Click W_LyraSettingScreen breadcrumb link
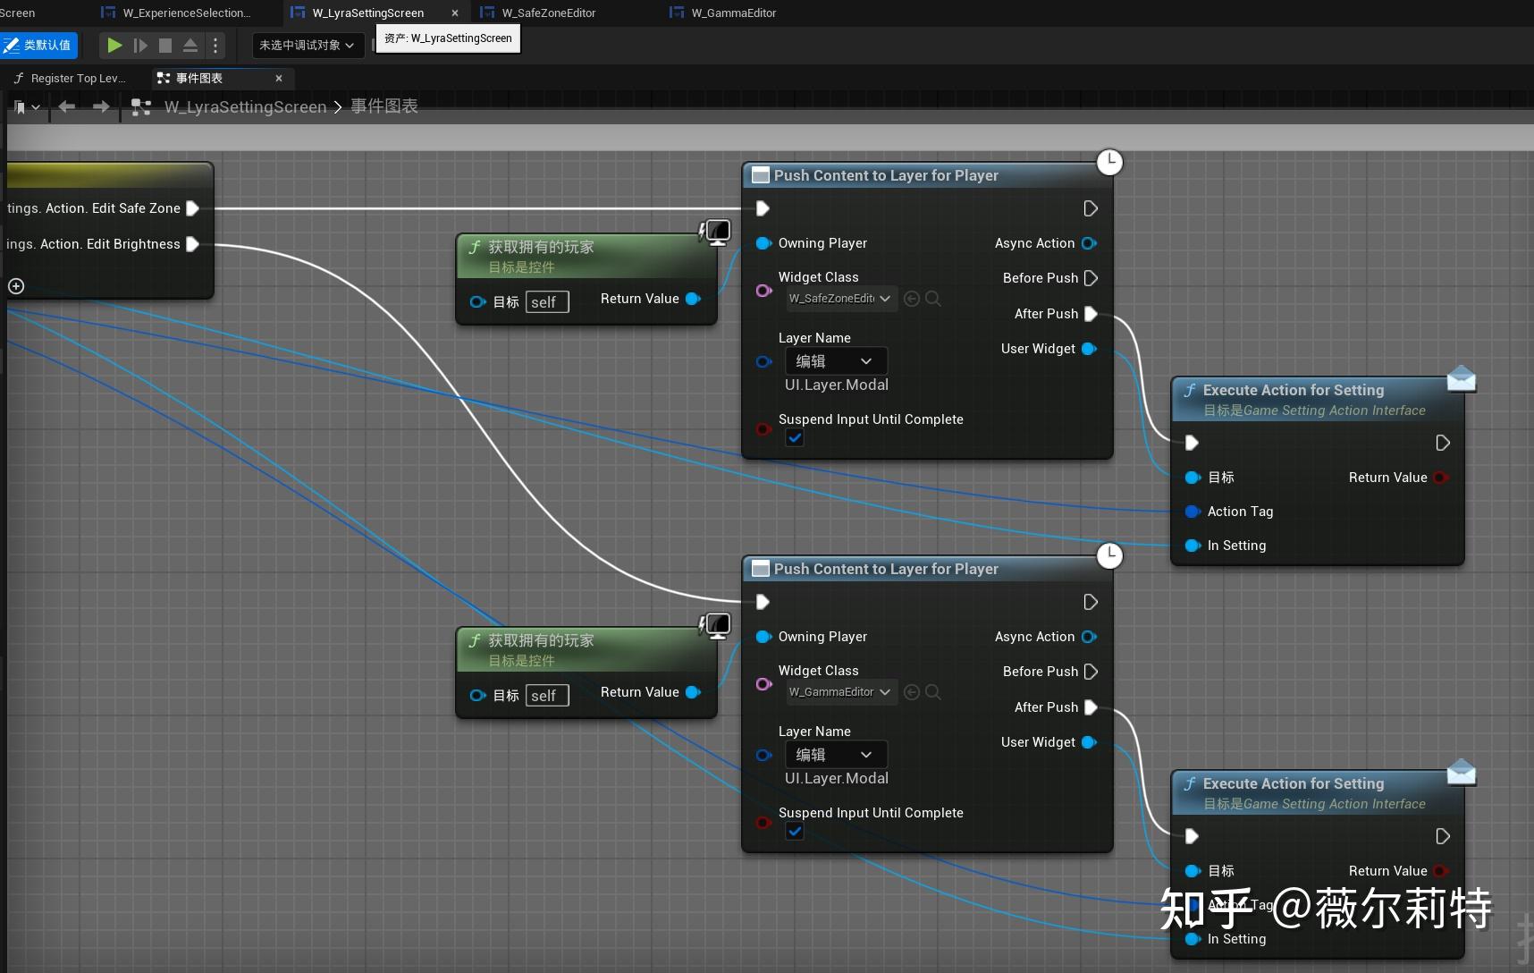1534x973 pixels. coord(245,106)
